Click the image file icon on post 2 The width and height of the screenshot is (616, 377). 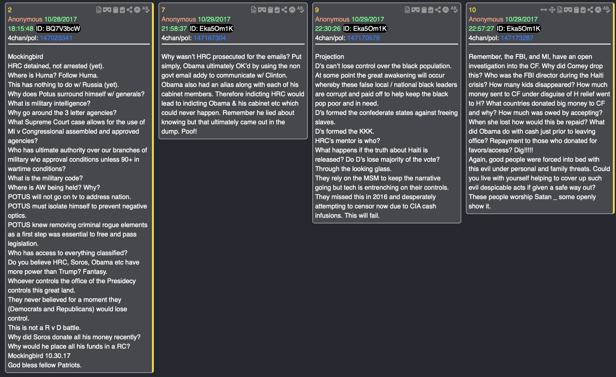point(99,10)
